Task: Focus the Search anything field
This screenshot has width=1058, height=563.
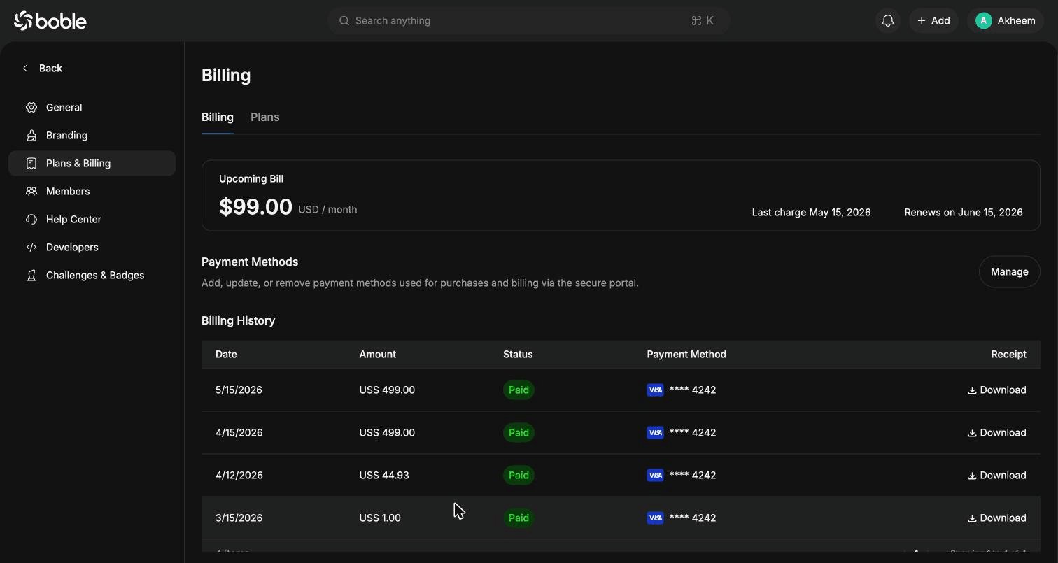Action: [x=529, y=21]
